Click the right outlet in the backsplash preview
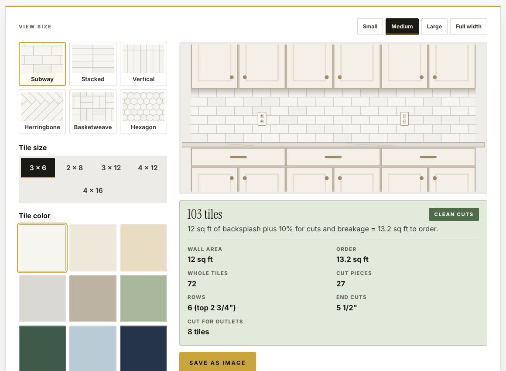This screenshot has height=371, width=506. pyautogui.click(x=404, y=119)
